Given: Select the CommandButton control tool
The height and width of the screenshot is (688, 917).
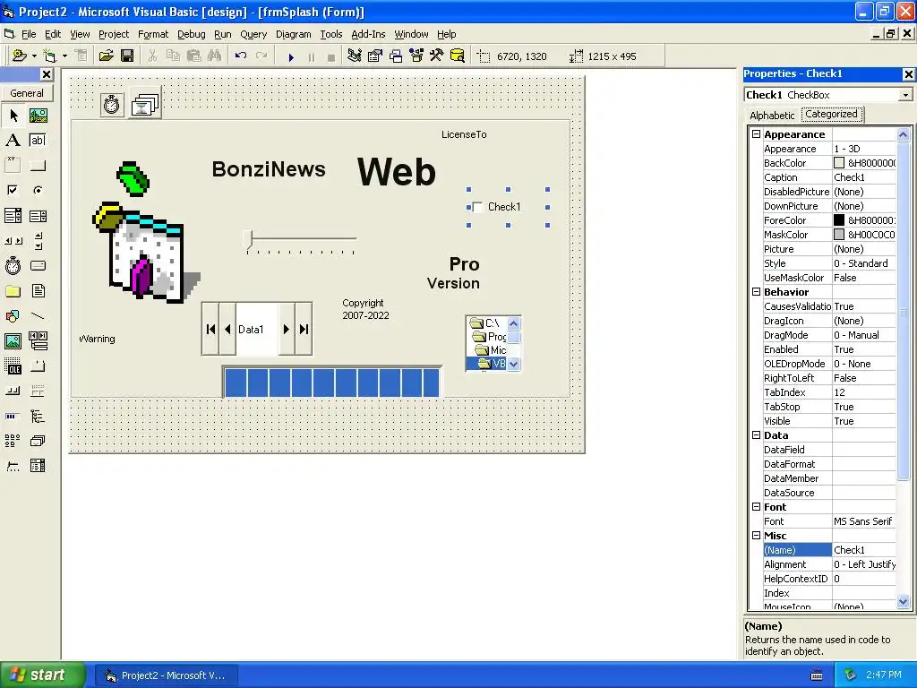Looking at the screenshot, I should tap(38, 165).
